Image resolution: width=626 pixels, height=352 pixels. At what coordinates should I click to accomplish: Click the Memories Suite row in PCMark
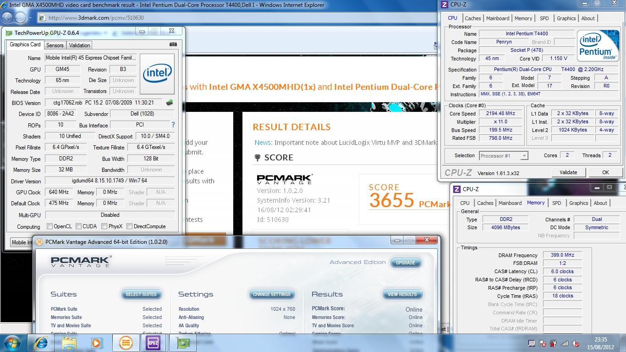click(x=106, y=317)
